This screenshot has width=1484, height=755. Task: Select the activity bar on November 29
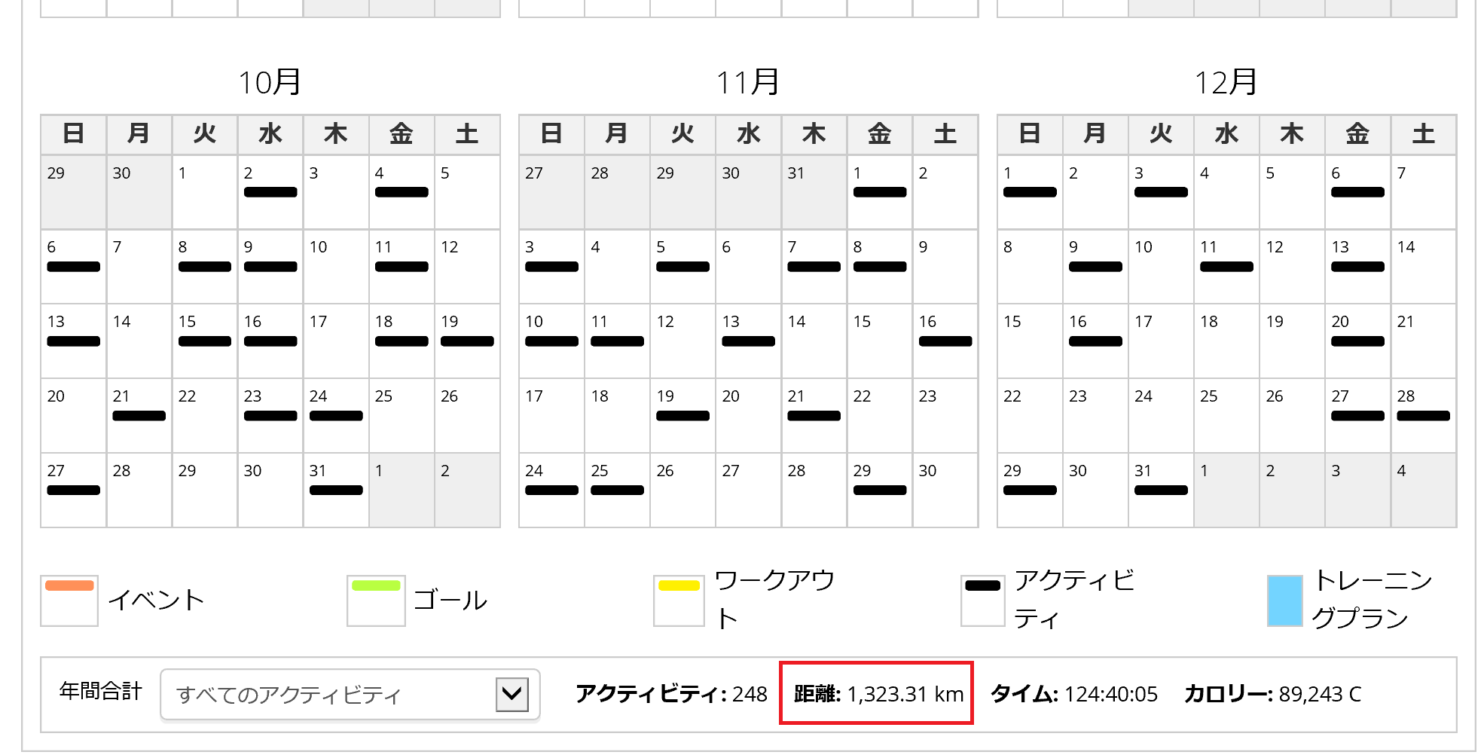(x=880, y=491)
